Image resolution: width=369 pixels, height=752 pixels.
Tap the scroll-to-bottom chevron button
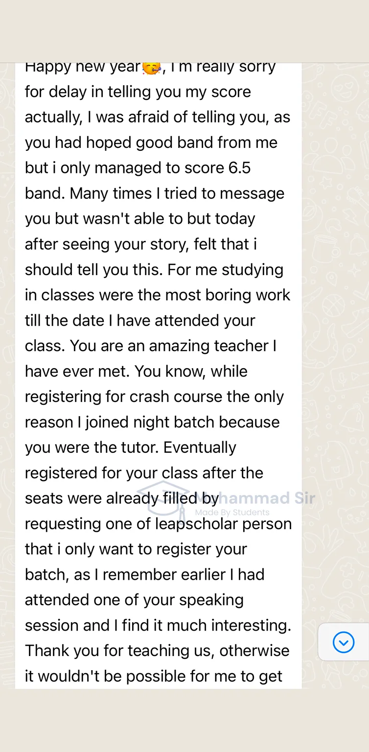[343, 642]
